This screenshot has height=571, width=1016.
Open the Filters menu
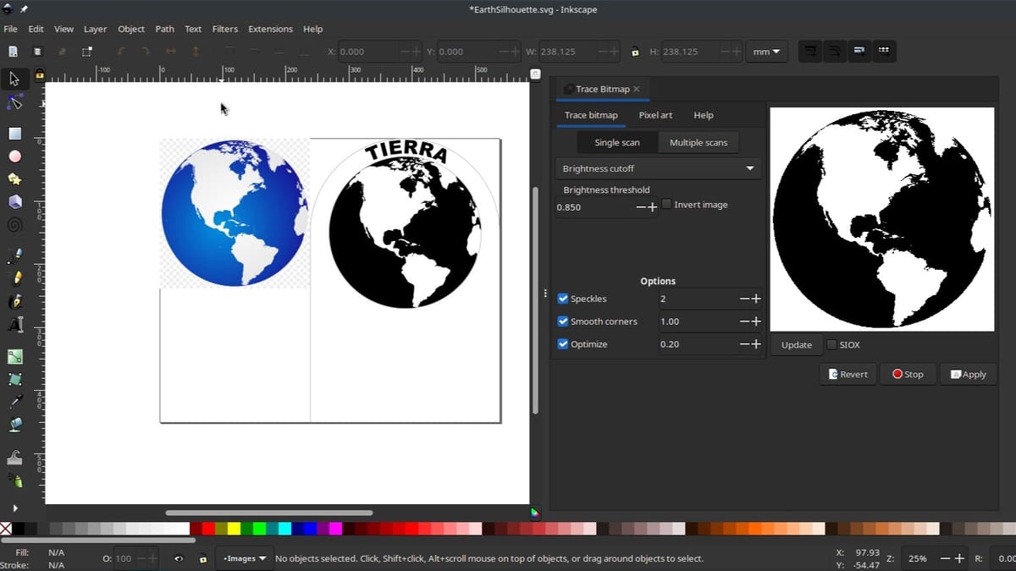tap(225, 29)
